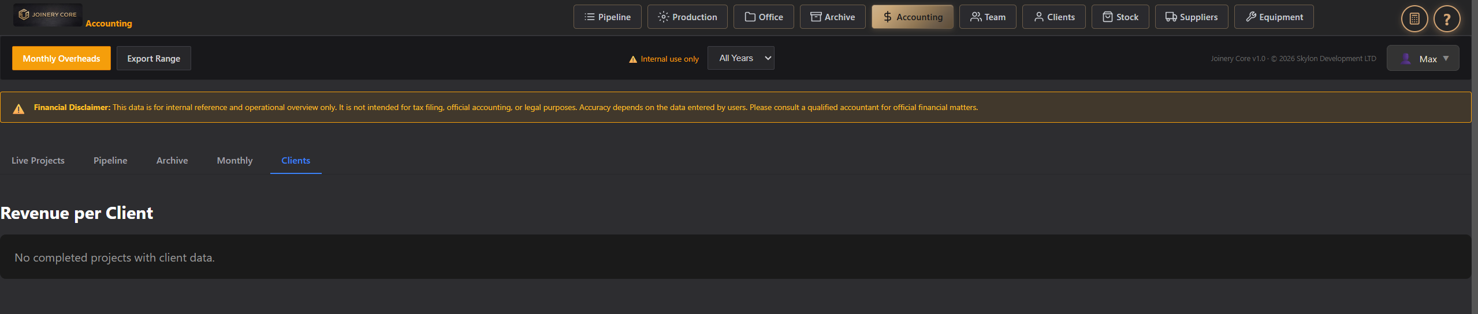
Task: Open the Max user menu
Action: (1423, 59)
